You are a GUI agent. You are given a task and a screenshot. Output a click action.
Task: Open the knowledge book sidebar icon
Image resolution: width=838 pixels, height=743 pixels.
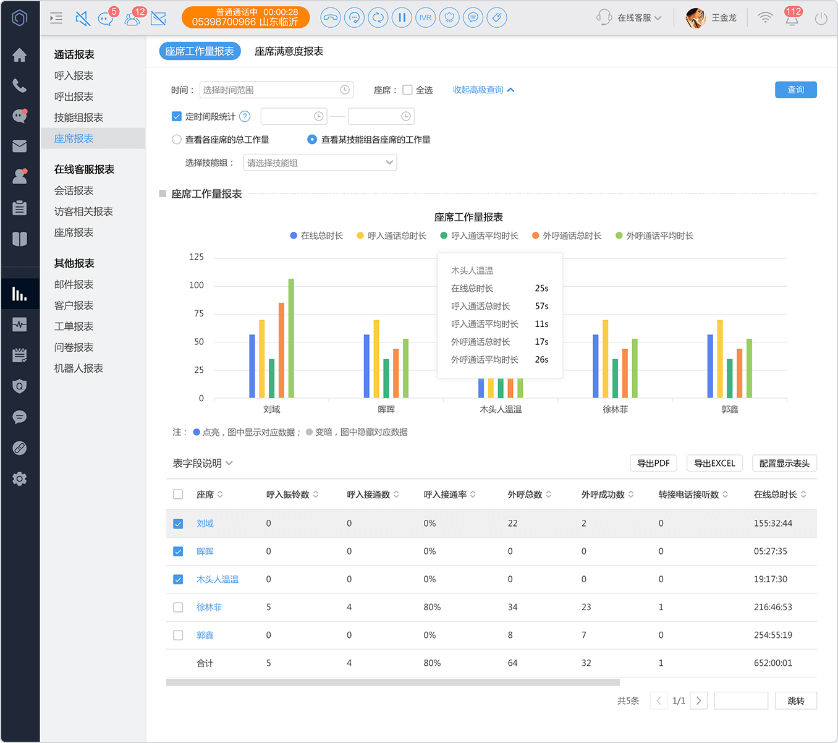[20, 239]
